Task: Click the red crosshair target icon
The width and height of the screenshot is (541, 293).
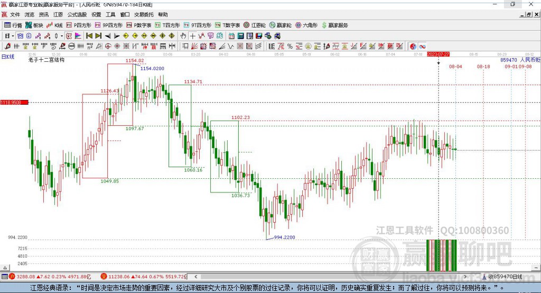Action: 108,47
